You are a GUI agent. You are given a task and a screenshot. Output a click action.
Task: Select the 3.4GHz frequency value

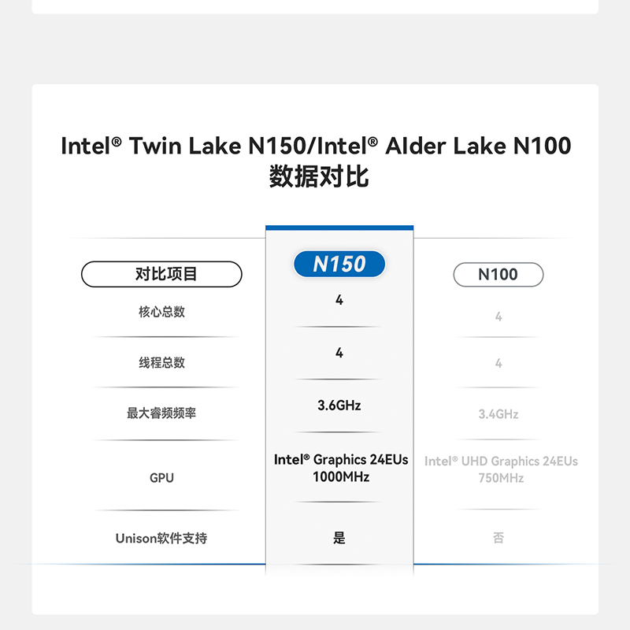click(498, 414)
